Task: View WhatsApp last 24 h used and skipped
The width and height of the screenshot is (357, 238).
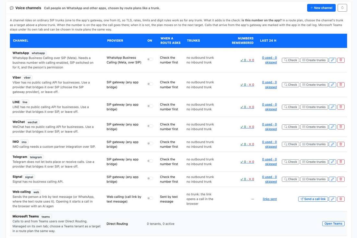Action: click(x=269, y=60)
